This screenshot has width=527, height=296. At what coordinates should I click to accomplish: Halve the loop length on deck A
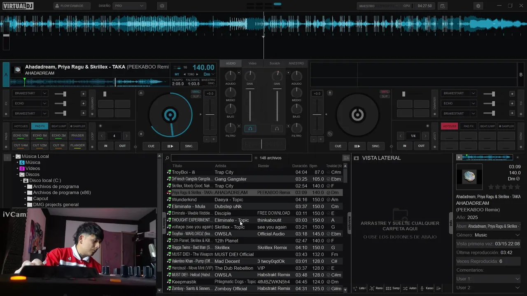[102, 136]
